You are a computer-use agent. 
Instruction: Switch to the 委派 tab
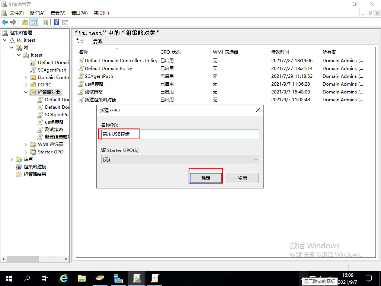coord(97,42)
